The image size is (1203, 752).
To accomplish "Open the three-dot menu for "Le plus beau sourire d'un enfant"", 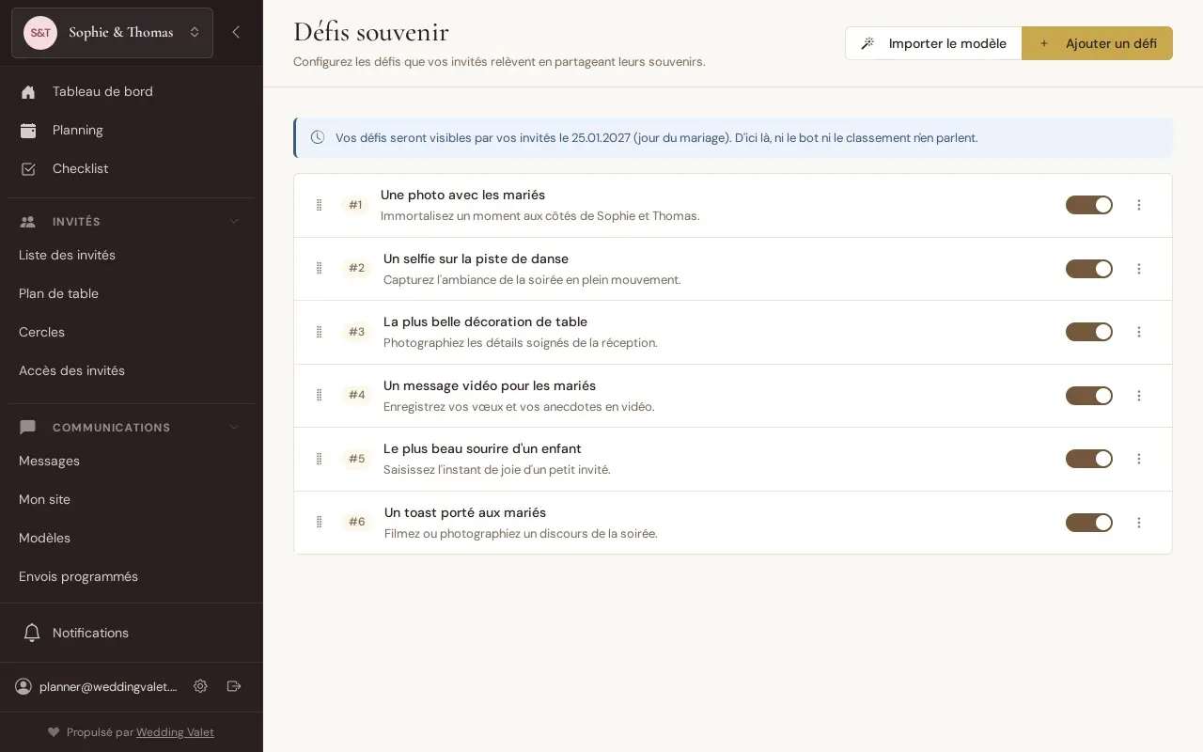I will (x=1139, y=459).
